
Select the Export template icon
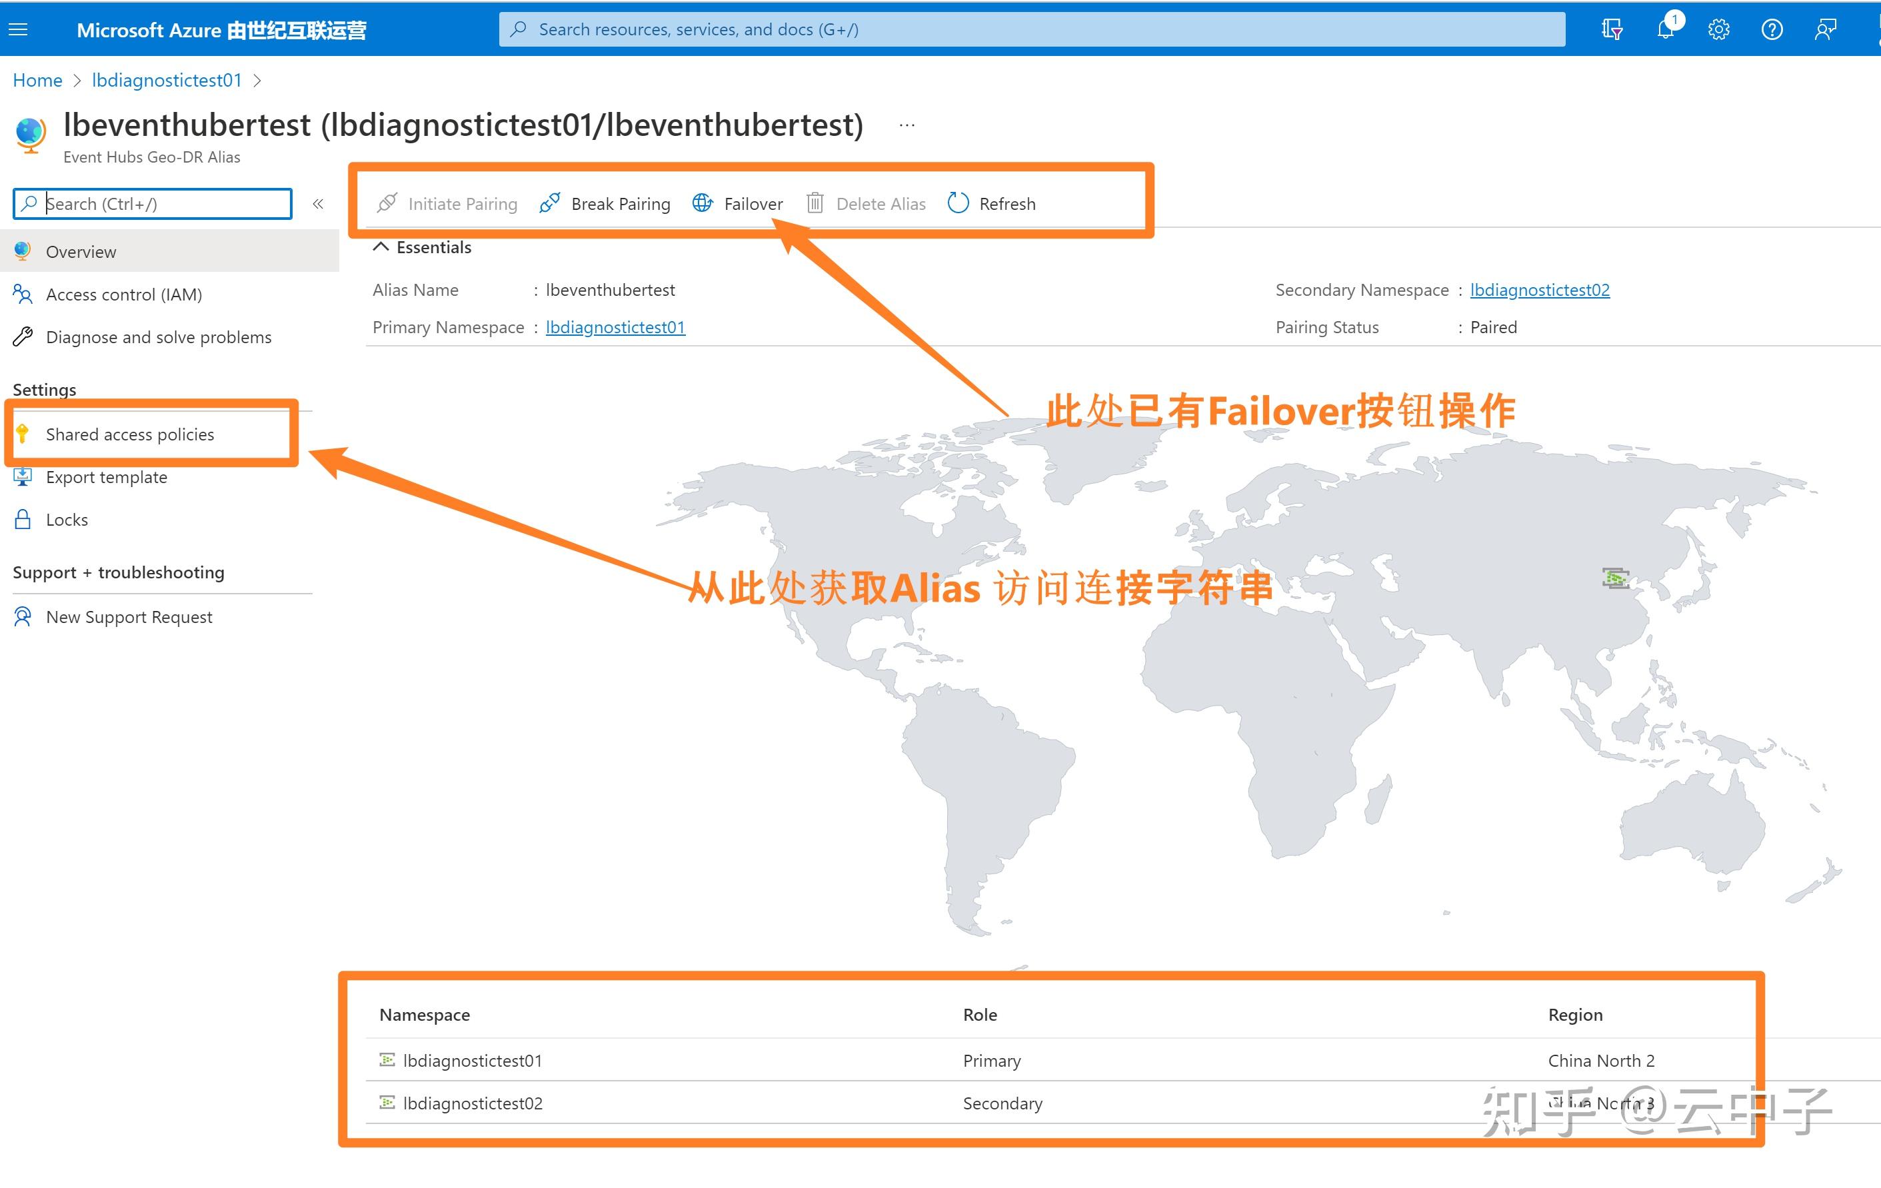22,476
